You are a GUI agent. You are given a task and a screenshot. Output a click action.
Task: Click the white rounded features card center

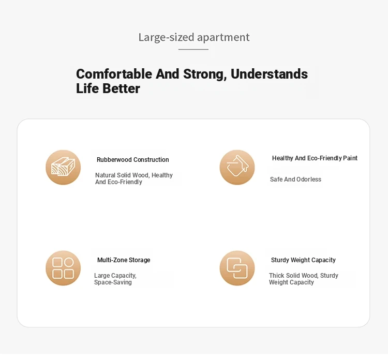pos(193,223)
